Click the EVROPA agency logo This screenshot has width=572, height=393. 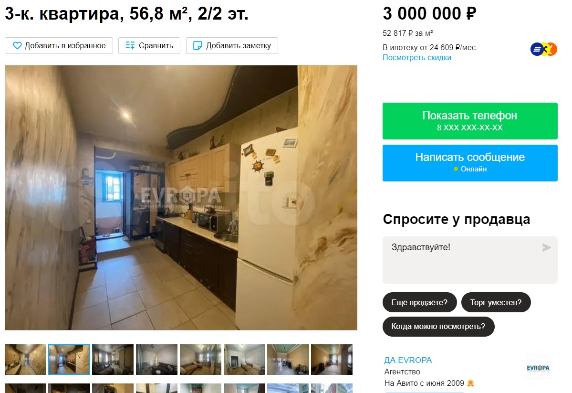538,368
